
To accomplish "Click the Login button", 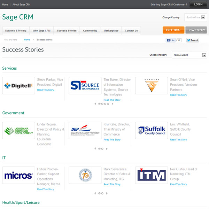I will [198, 5].
